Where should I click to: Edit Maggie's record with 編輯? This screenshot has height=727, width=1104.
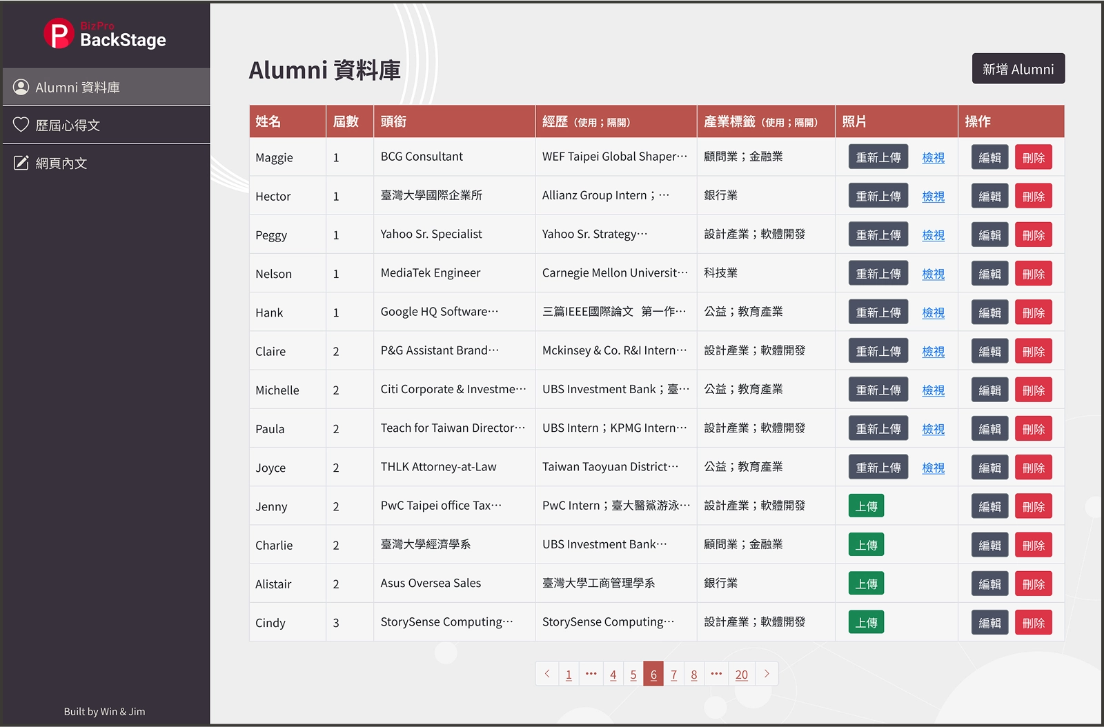(x=990, y=157)
